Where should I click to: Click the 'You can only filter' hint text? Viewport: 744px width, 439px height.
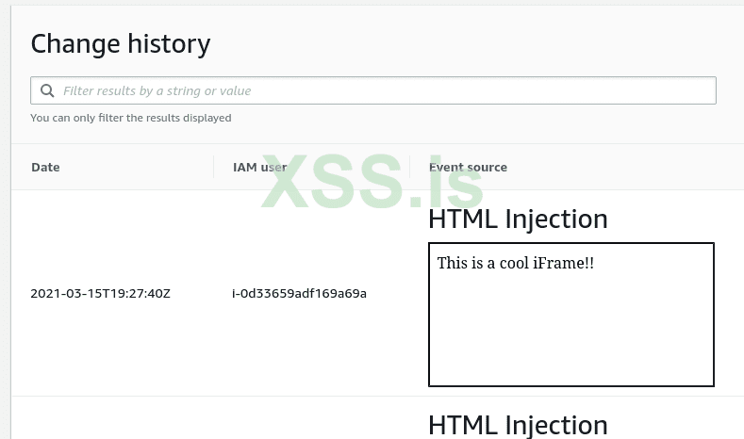point(131,118)
